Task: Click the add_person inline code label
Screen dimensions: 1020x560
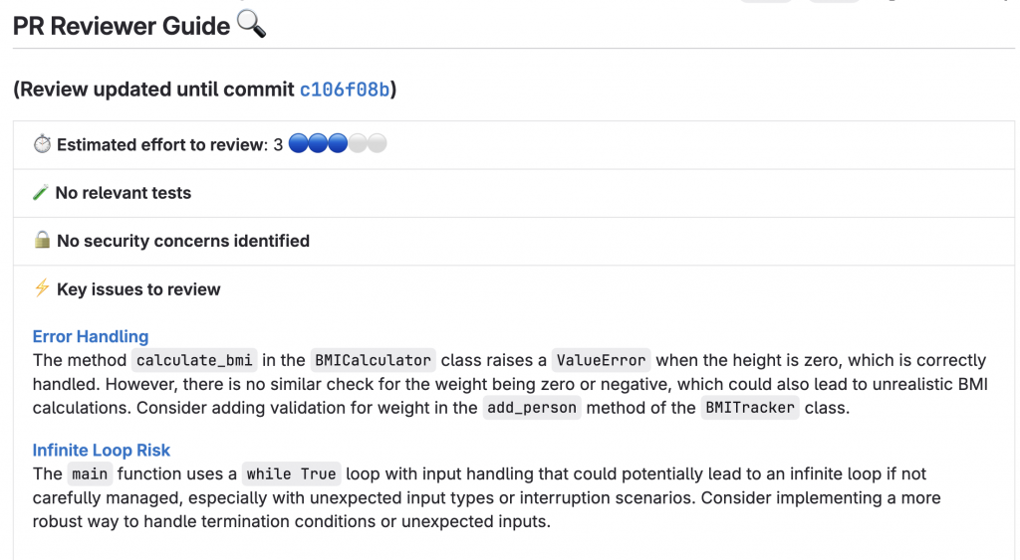Action: (532, 408)
